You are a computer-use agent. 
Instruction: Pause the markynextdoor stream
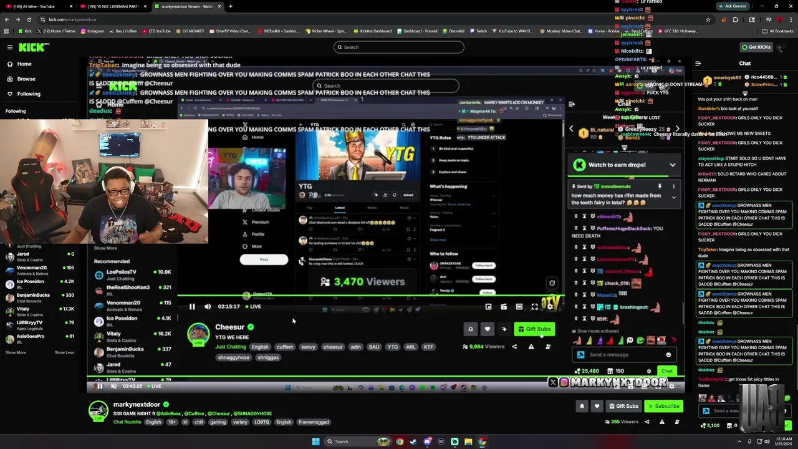click(x=99, y=386)
